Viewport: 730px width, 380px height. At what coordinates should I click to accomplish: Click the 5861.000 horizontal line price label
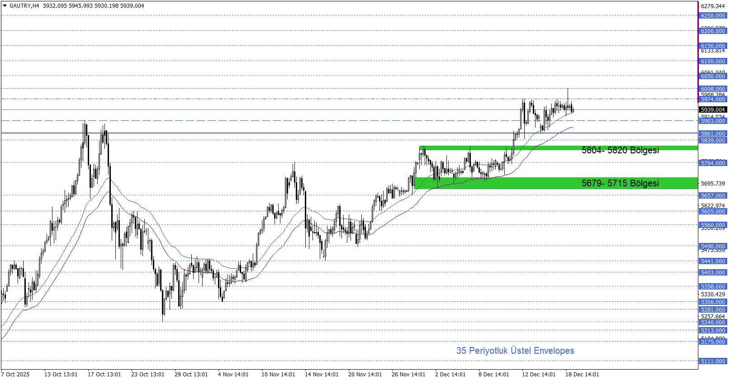(713, 134)
